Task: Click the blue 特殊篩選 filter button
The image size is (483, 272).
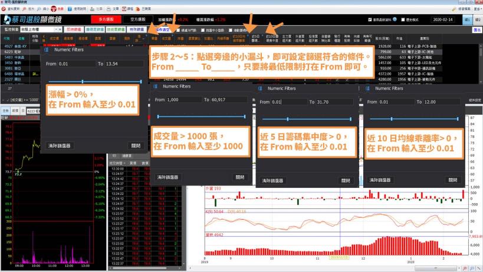Action: [x=137, y=29]
